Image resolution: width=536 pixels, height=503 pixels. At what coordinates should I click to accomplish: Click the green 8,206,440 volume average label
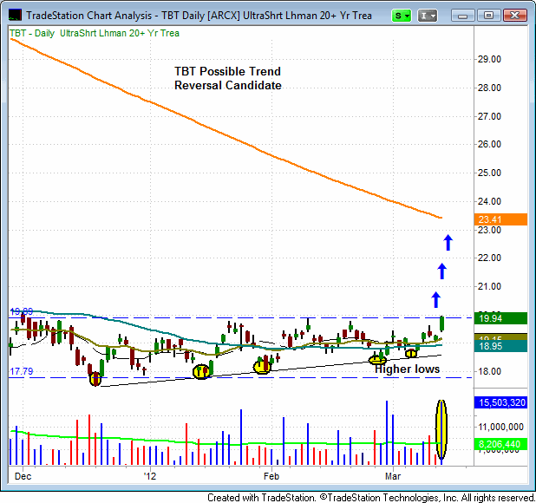[x=500, y=444]
